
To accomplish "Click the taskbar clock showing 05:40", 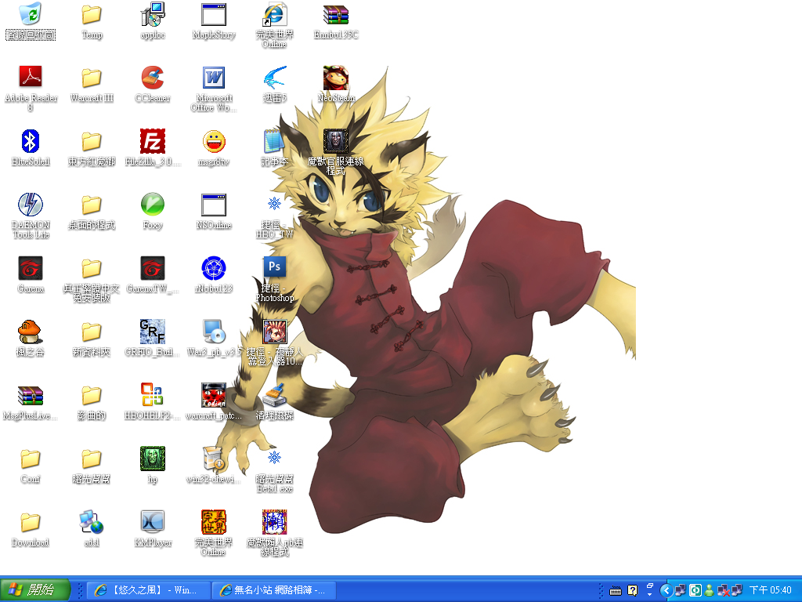I will coord(771,590).
